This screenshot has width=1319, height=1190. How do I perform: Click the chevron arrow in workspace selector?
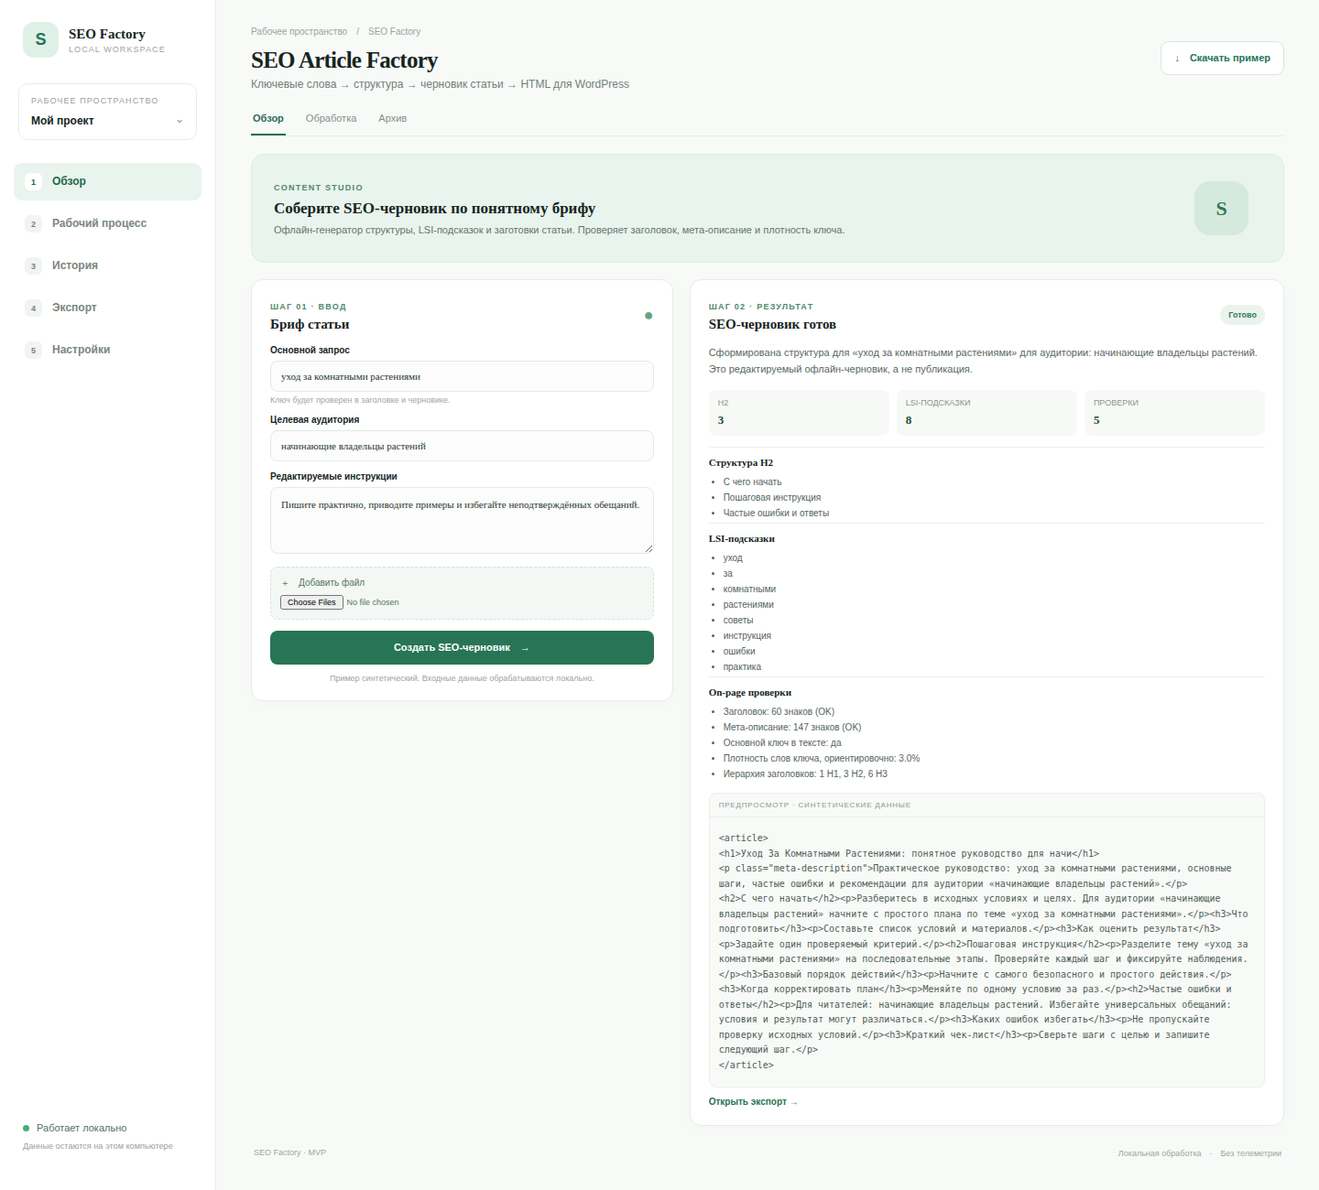[180, 122]
